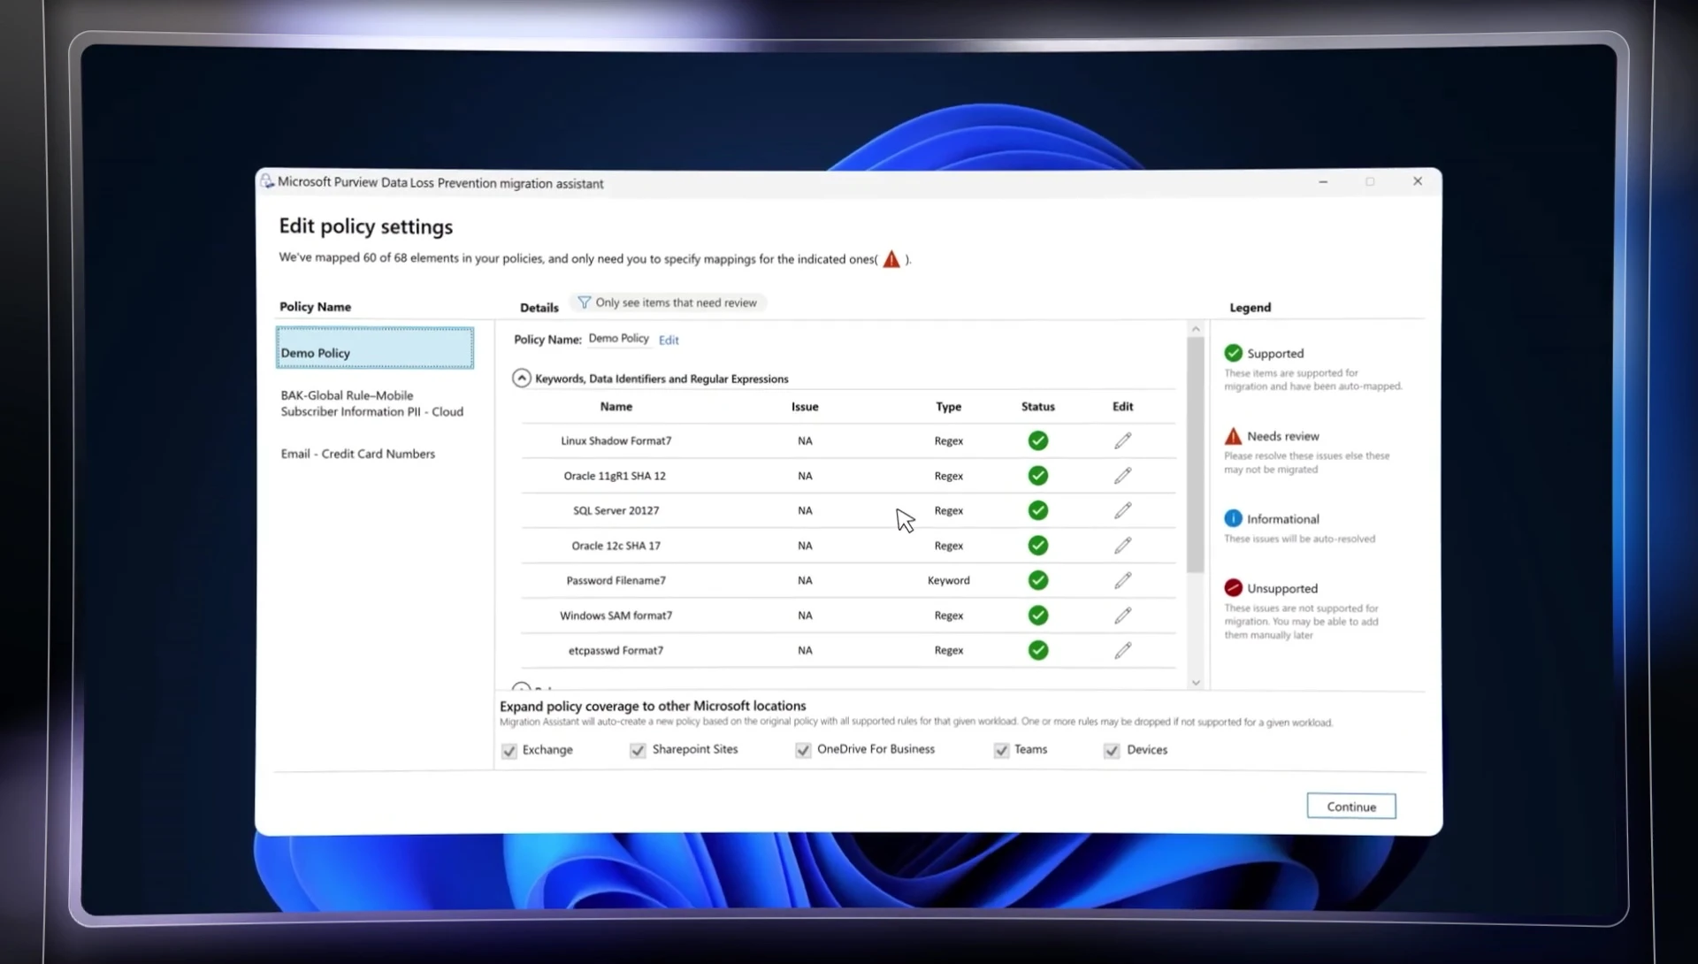Edit the etcpasswd Format7 pencil icon
This screenshot has height=964, width=1698.
[x=1122, y=650]
